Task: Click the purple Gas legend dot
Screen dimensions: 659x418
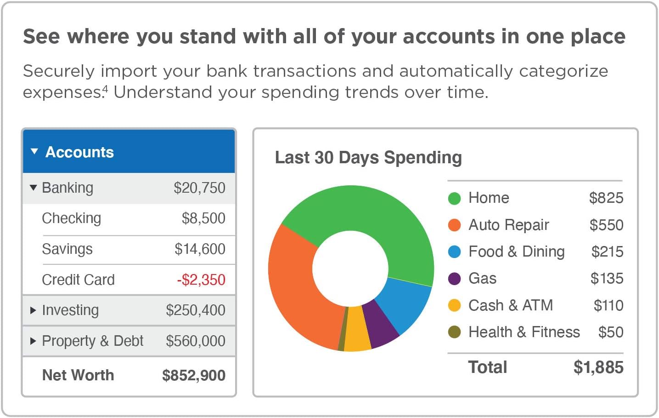Action: pos(454,279)
